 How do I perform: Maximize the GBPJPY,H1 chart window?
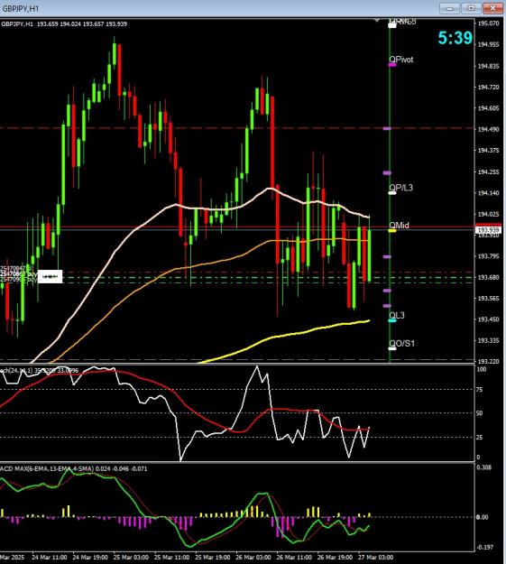pos(471,8)
